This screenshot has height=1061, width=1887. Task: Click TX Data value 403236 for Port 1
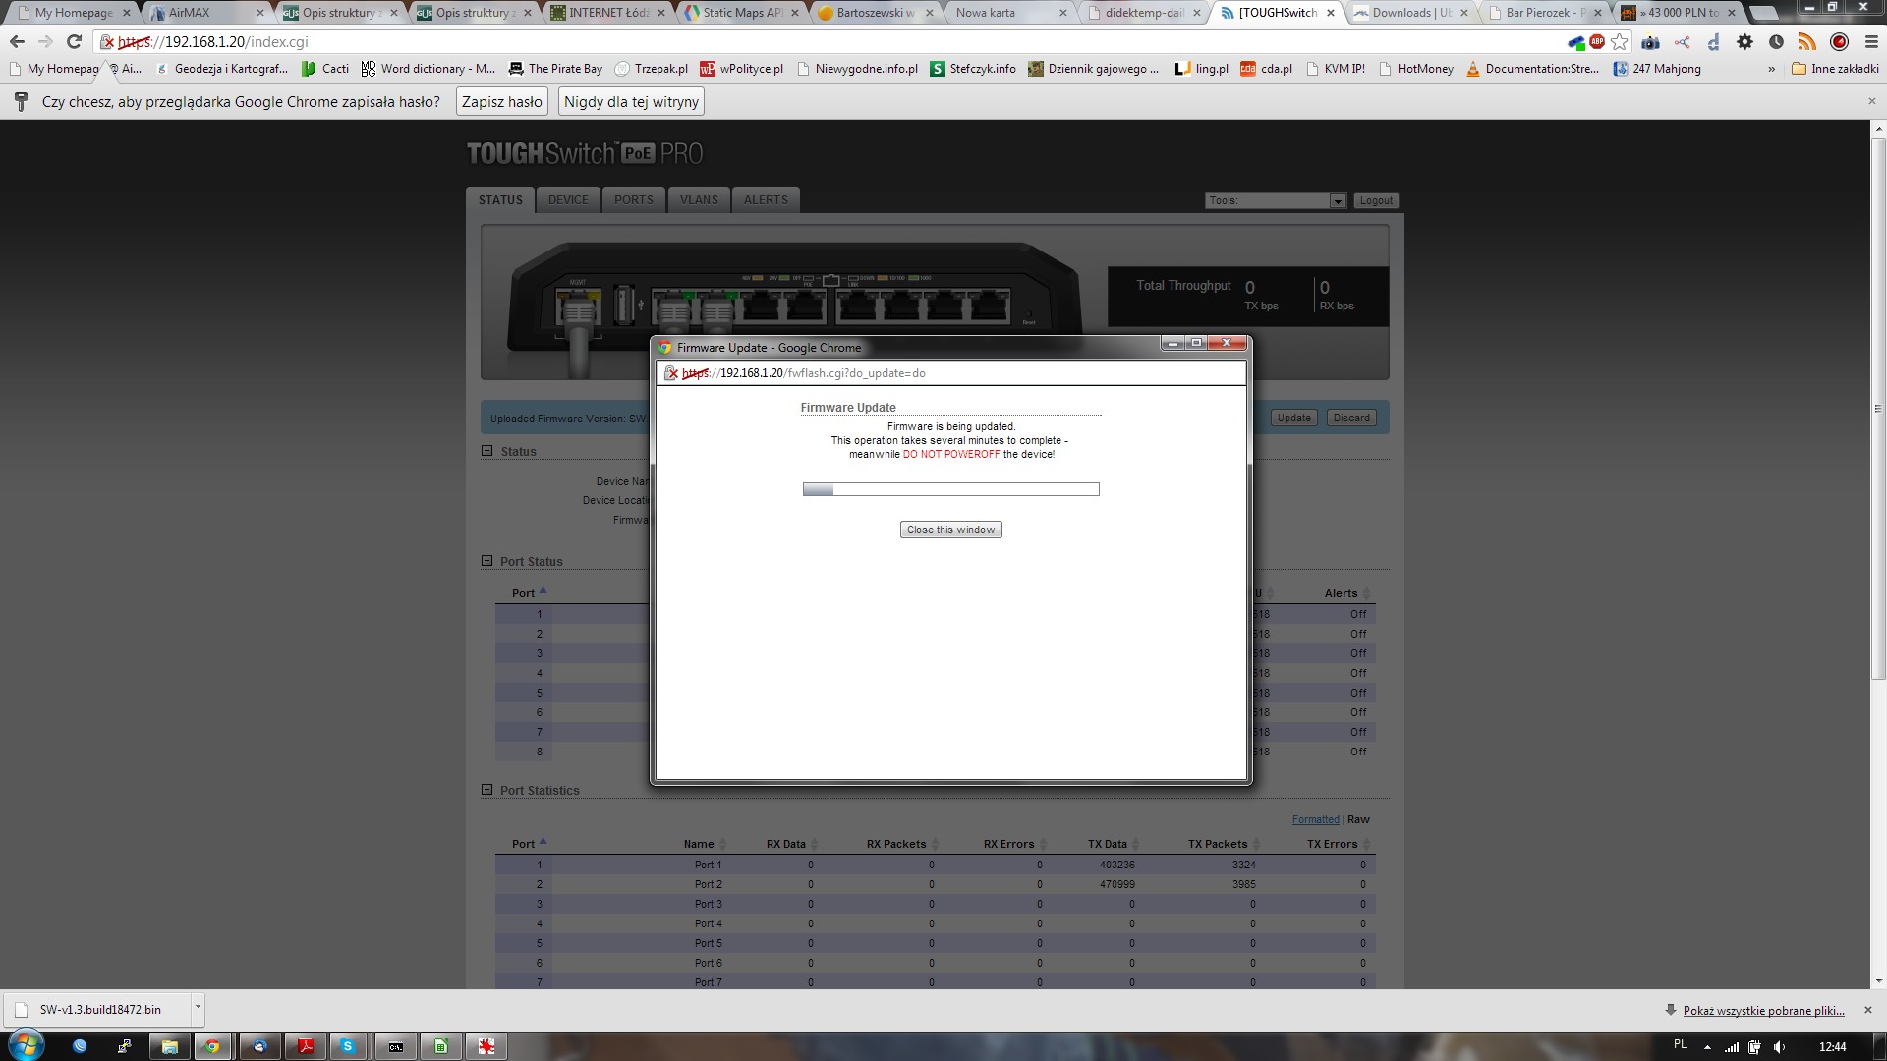click(x=1116, y=865)
